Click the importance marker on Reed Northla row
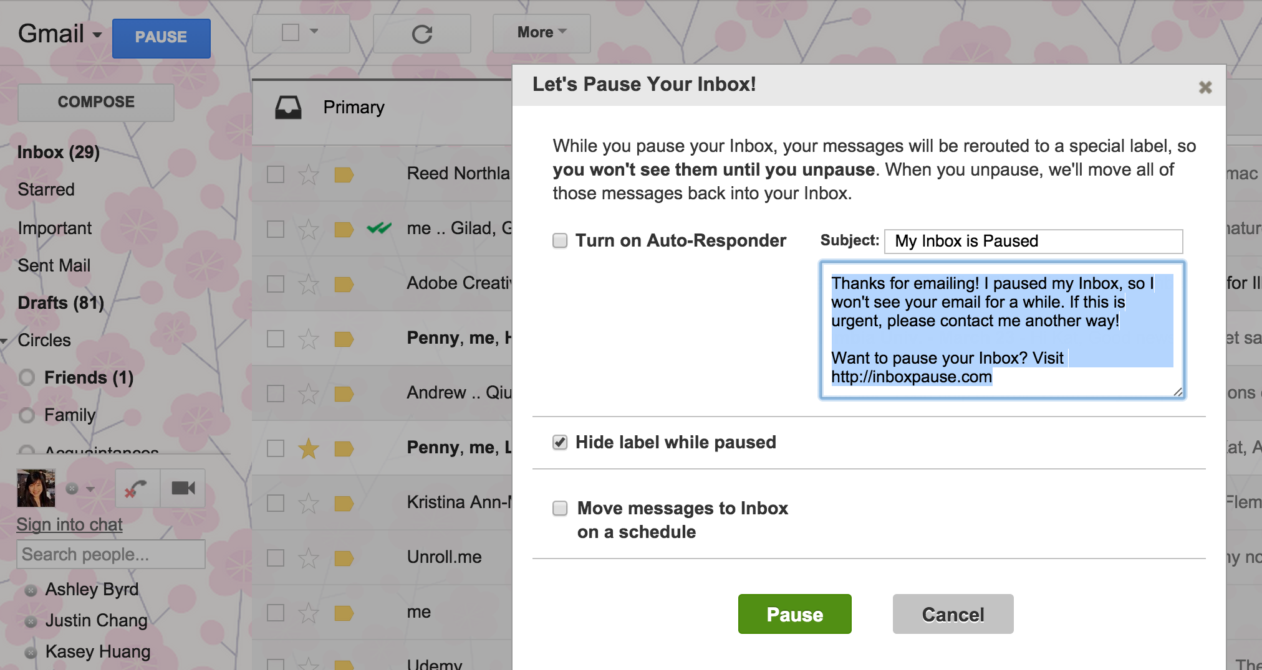 click(344, 175)
